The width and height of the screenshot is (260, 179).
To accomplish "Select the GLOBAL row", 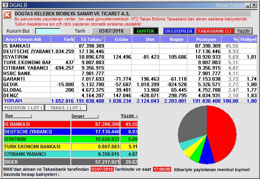I will (x=130, y=90).
